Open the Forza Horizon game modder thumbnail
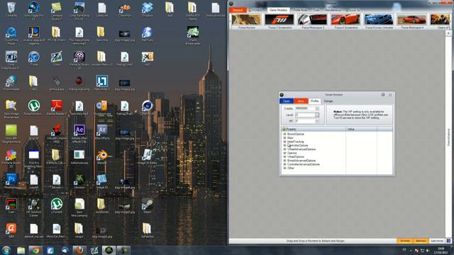Screen dimensions: 454x255 coord(246,21)
